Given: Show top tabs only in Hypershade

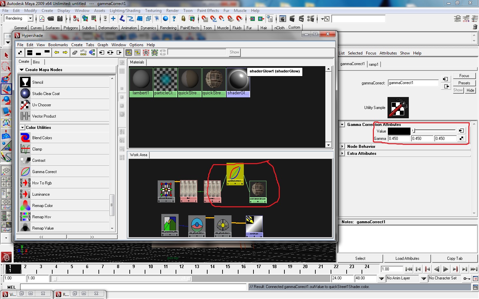Looking at the screenshot, I should pos(47,52).
